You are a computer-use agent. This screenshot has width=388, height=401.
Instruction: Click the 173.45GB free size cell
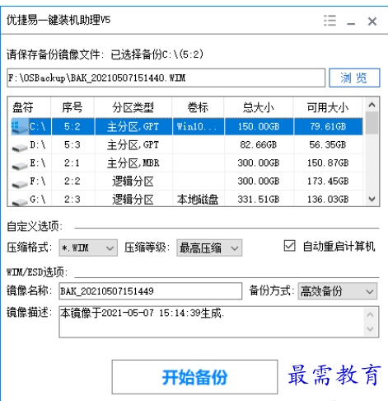[x=328, y=181]
